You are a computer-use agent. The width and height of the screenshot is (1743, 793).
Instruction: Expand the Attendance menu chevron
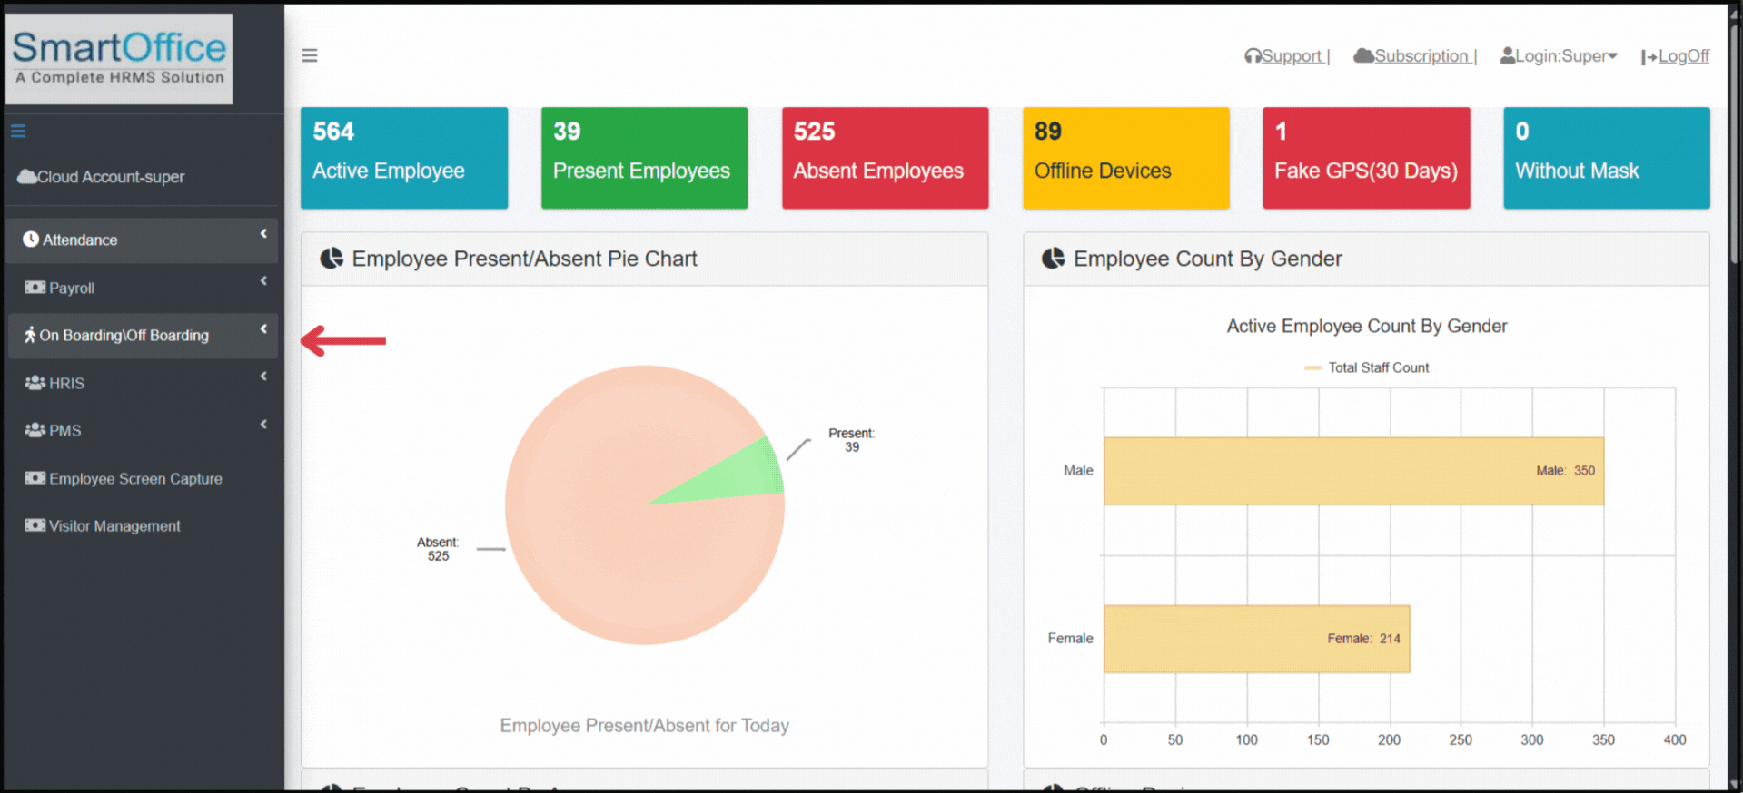pos(263,234)
